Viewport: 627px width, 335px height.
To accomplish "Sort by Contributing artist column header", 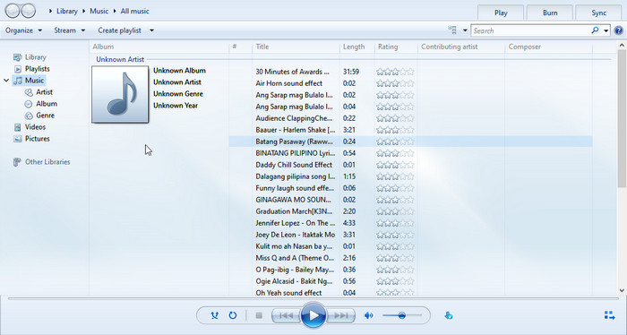I will tap(461, 47).
